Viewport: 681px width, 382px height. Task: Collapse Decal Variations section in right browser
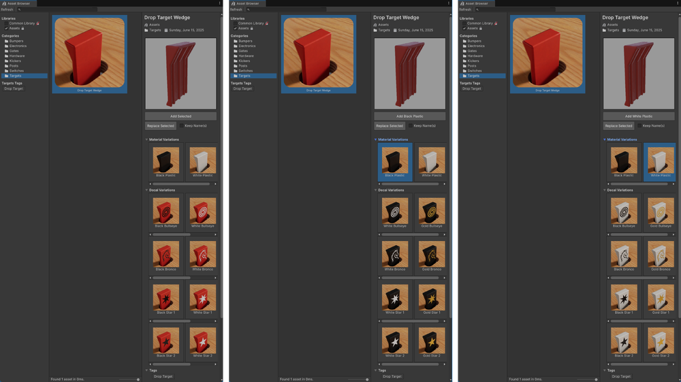[x=605, y=190]
